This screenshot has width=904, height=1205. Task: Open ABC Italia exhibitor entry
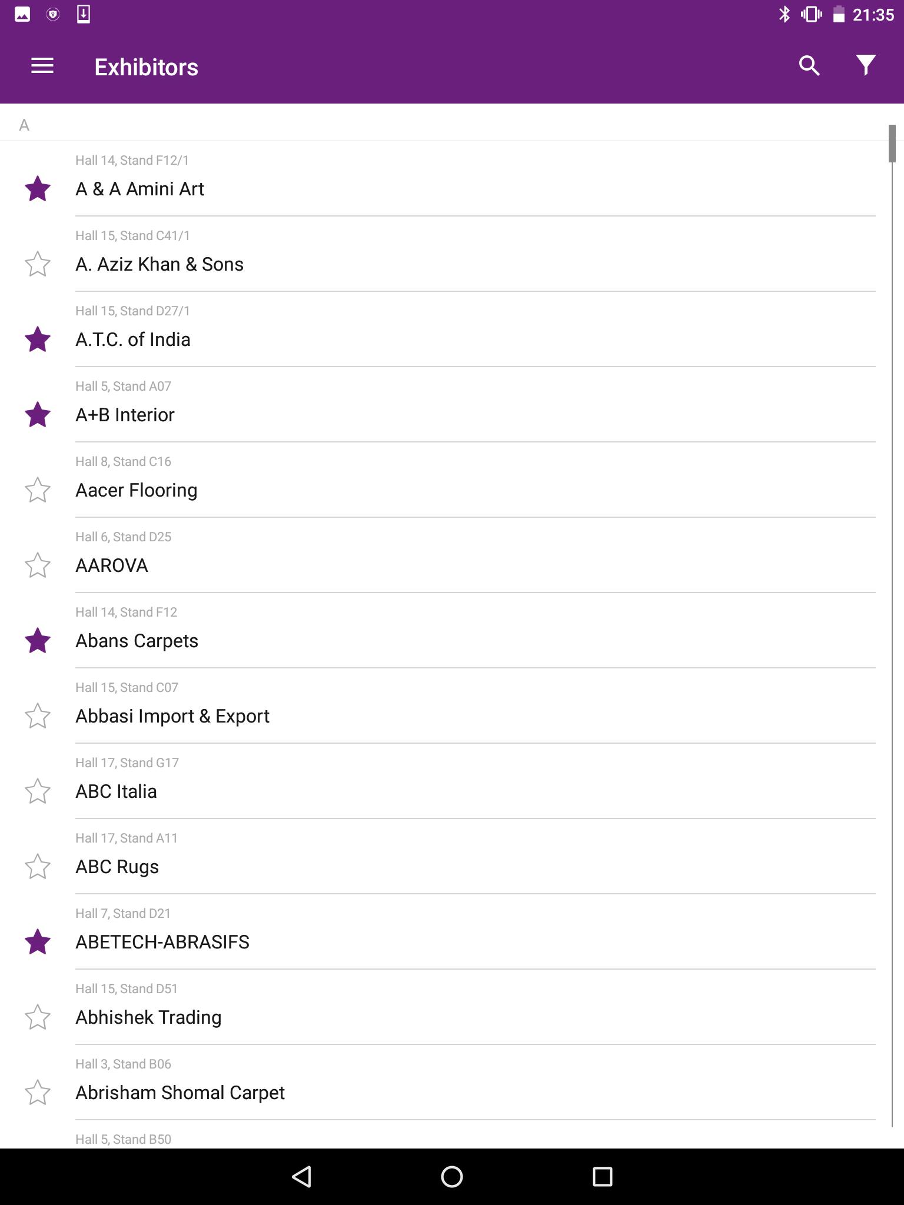[x=452, y=781]
